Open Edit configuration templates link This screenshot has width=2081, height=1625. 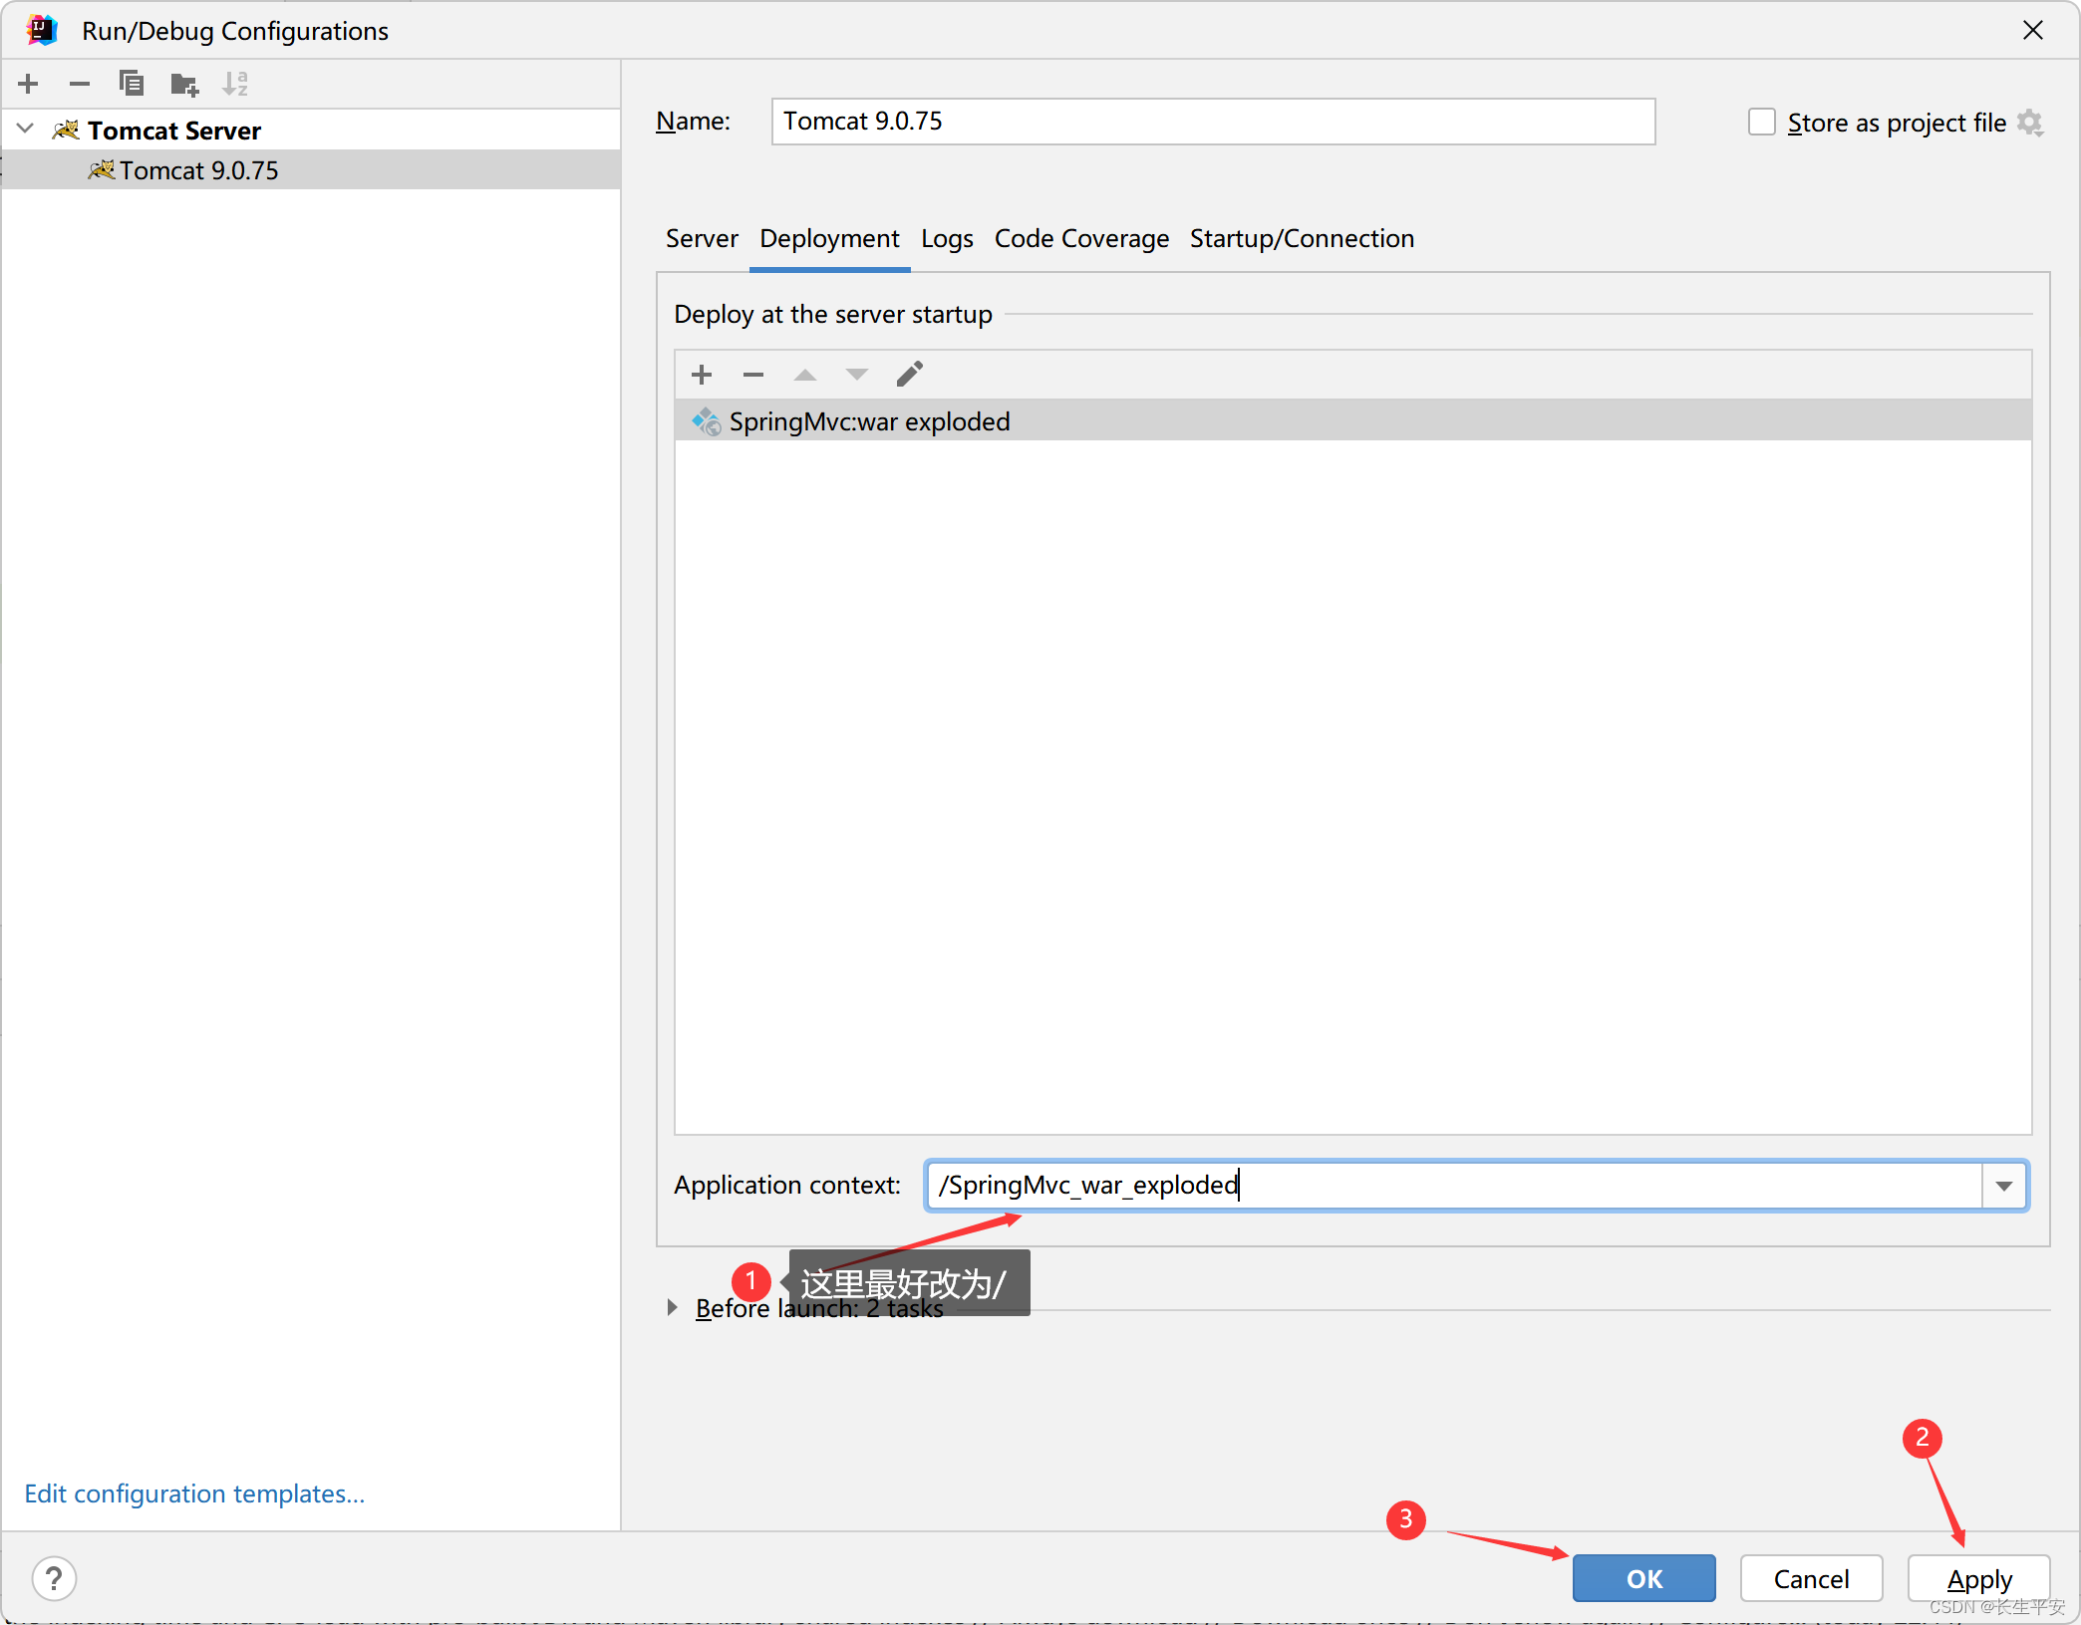195,1493
